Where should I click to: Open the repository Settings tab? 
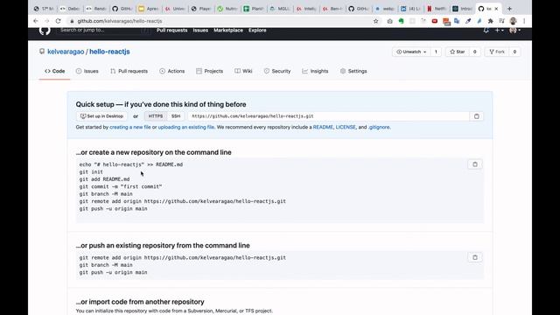click(353, 71)
